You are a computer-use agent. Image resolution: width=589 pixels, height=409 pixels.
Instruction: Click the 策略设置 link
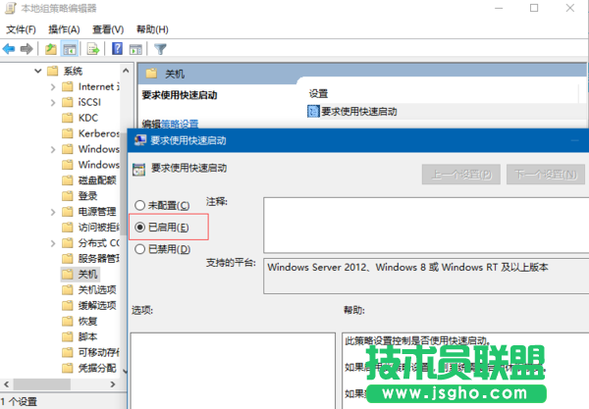tap(180, 124)
